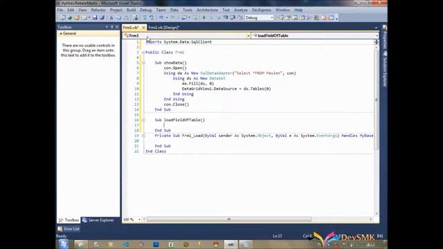Switch to the Frm1.vb [Design] tab

pyautogui.click(x=164, y=28)
